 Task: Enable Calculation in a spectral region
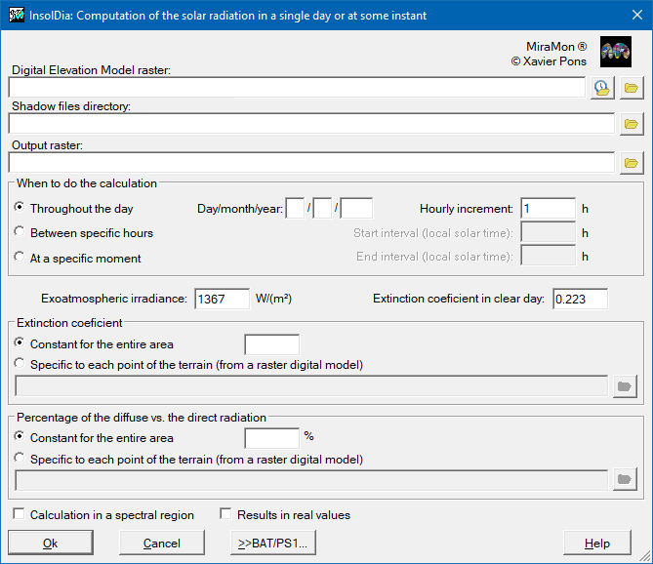[20, 514]
